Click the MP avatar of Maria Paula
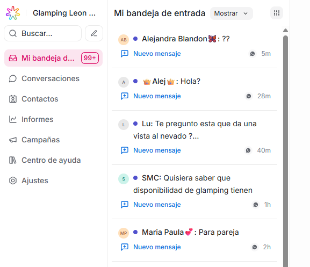Viewport: 310px width, 267px height. [124, 233]
